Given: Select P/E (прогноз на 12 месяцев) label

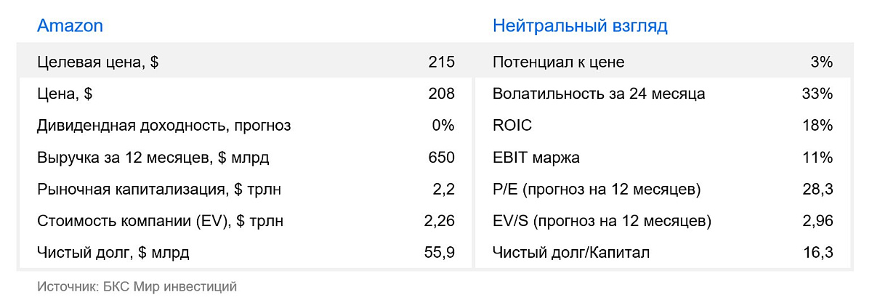Looking at the screenshot, I should pyautogui.click(x=597, y=190).
